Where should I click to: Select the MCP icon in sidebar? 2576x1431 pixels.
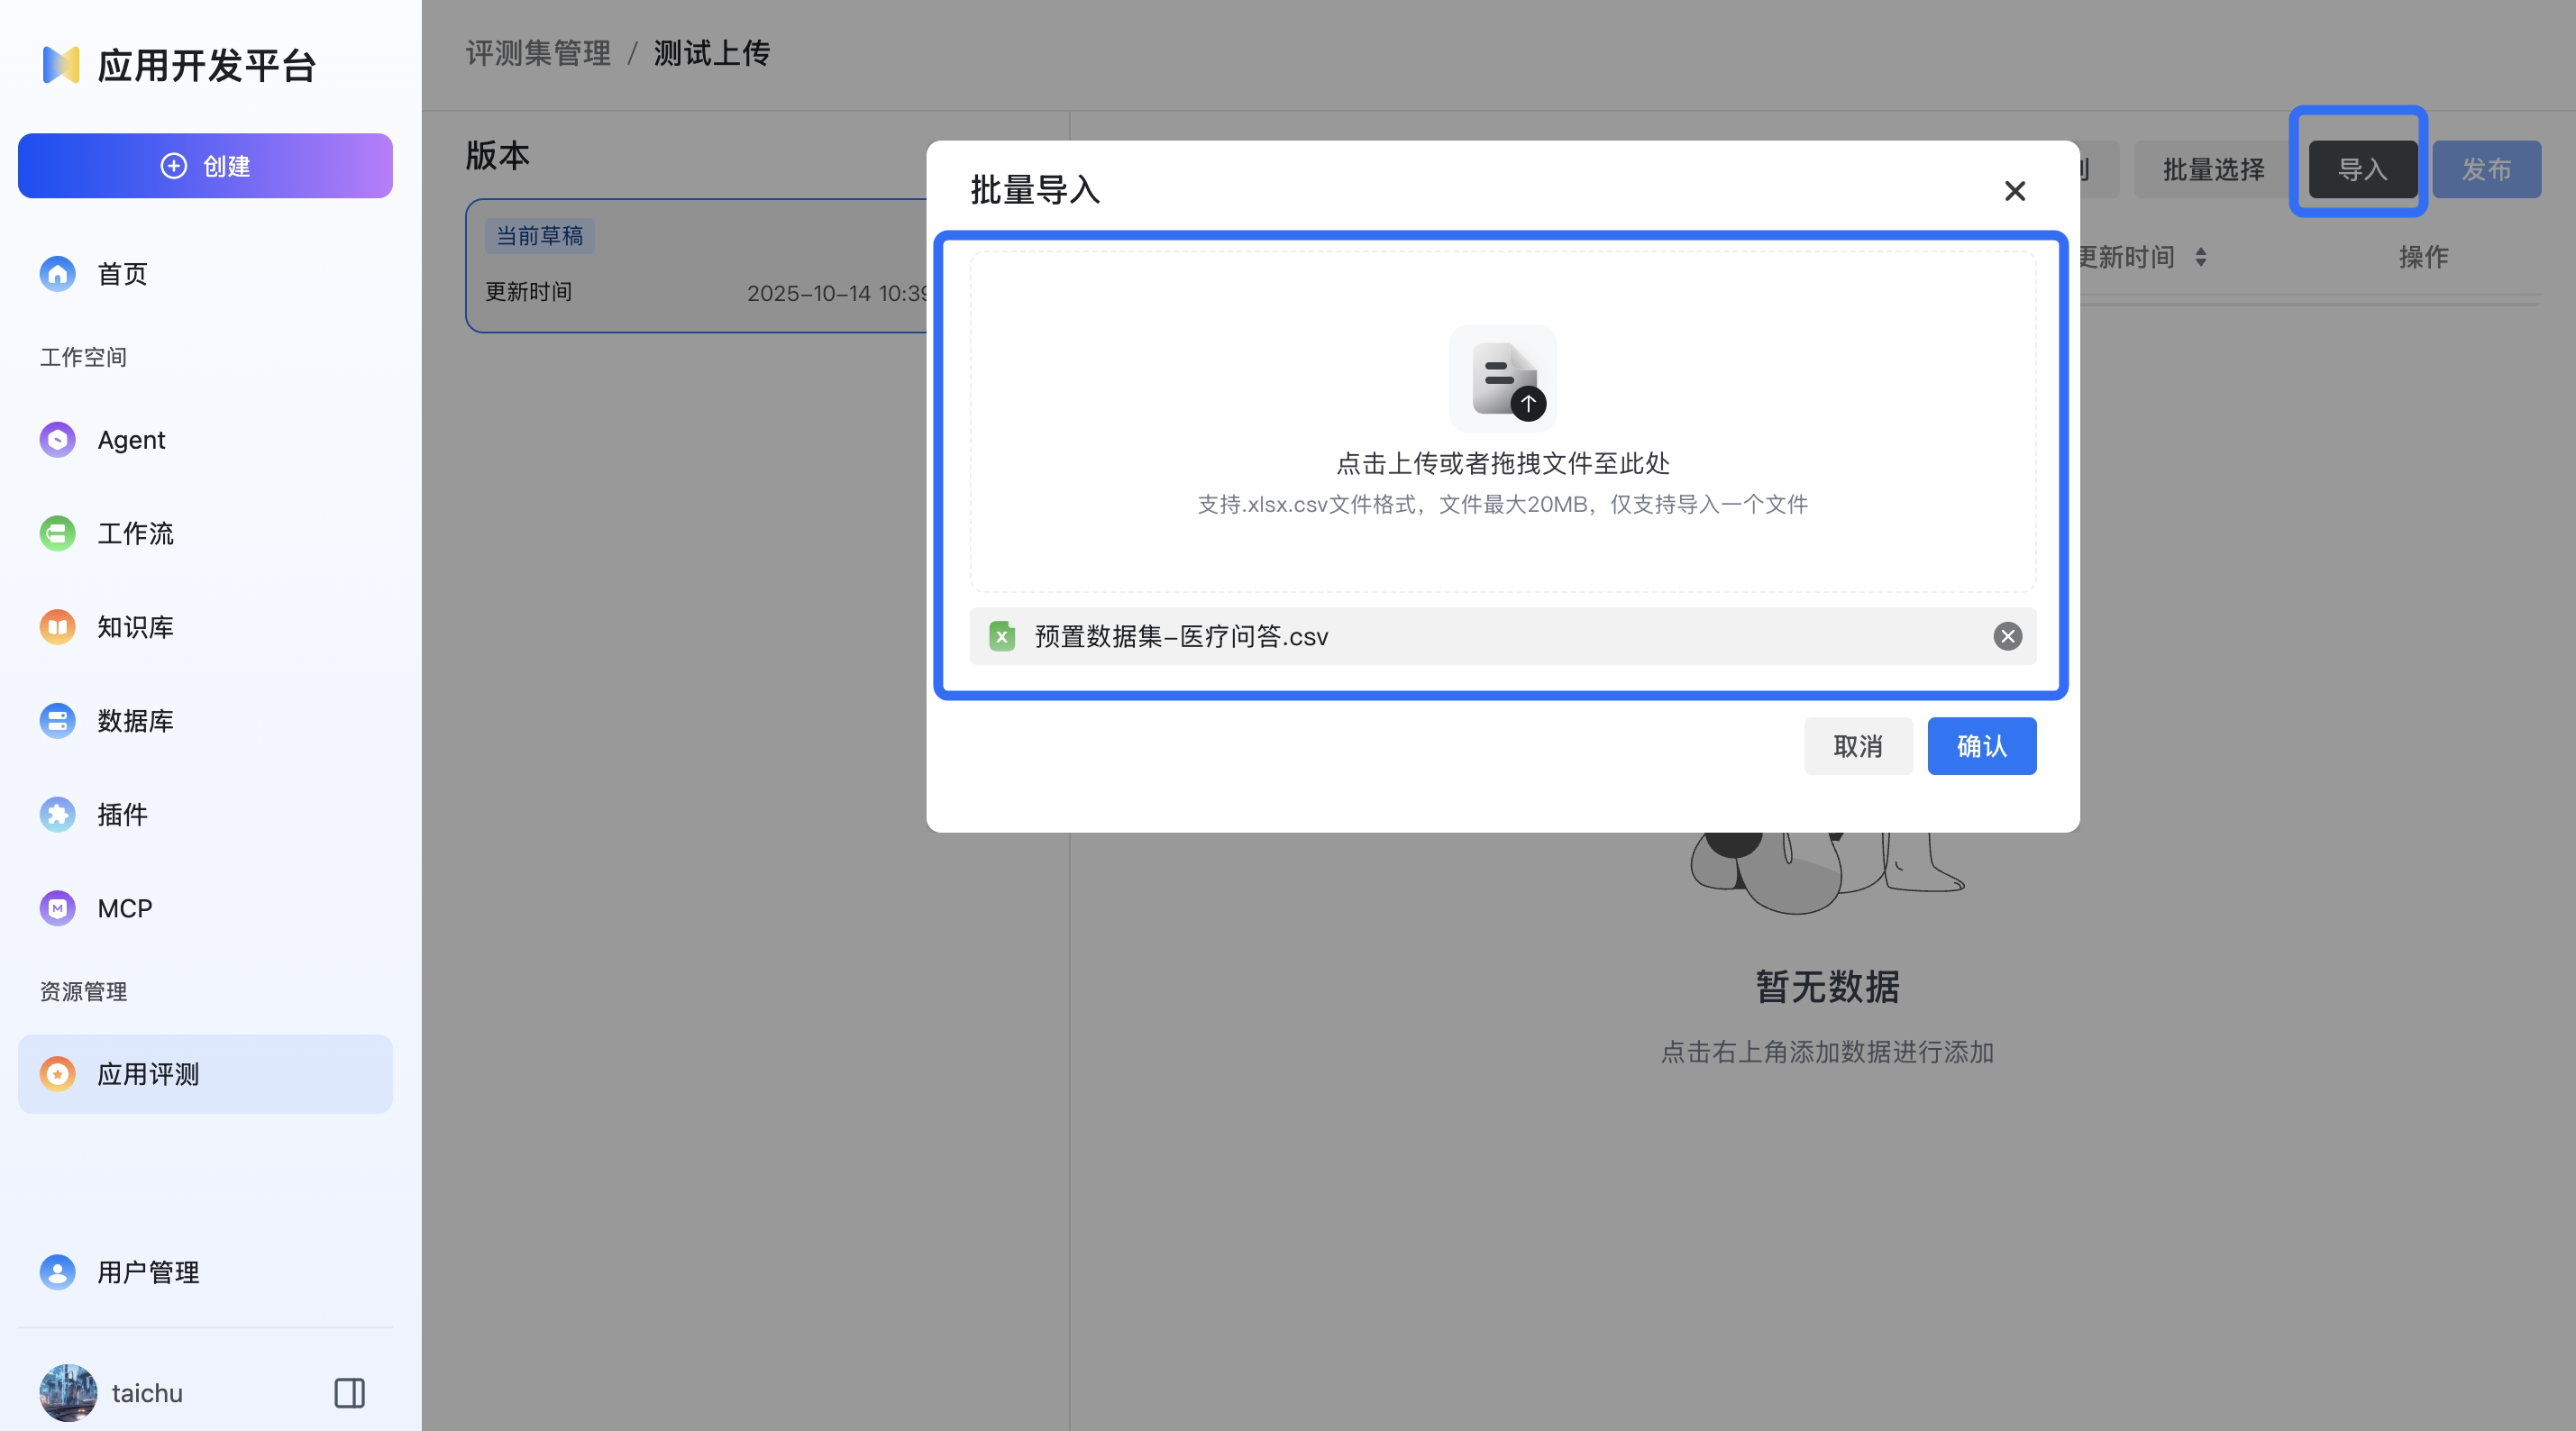[57, 908]
